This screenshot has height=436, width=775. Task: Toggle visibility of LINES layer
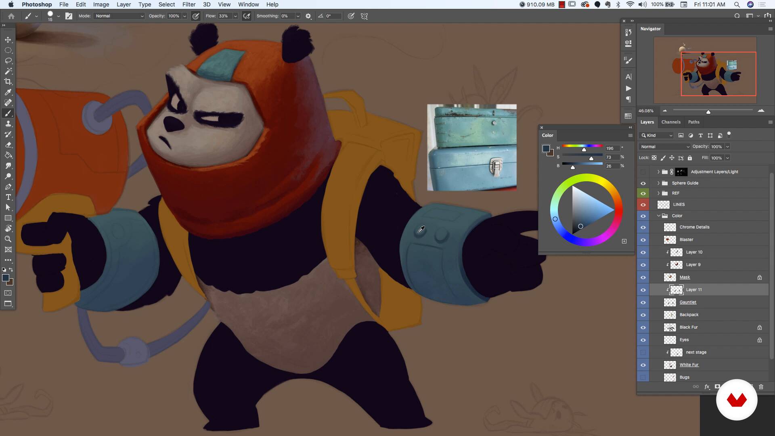tap(643, 205)
